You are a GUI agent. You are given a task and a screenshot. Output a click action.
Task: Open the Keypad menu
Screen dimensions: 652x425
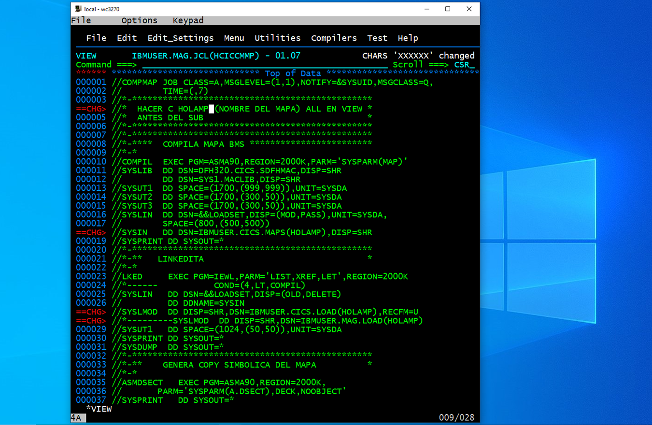tap(188, 20)
